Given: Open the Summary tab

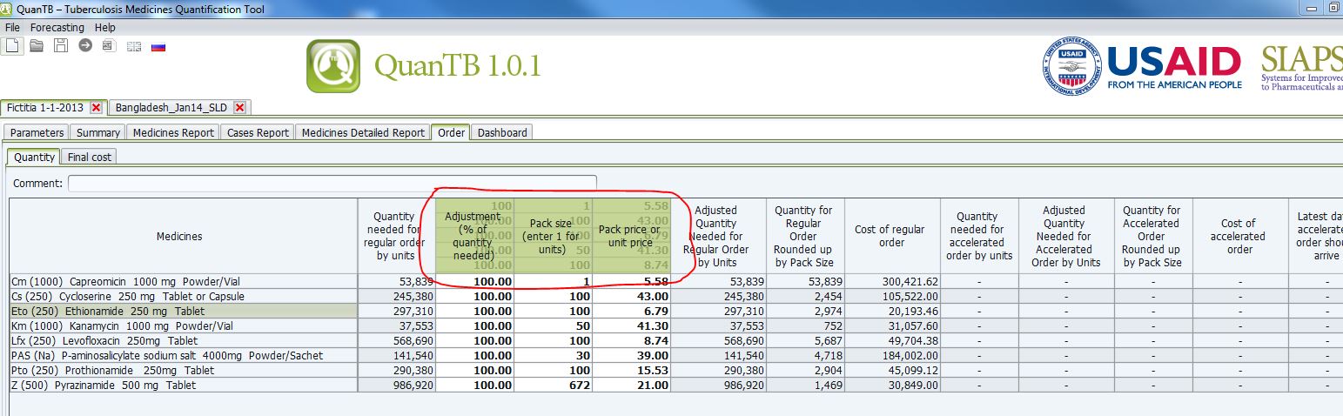Looking at the screenshot, I should [98, 132].
